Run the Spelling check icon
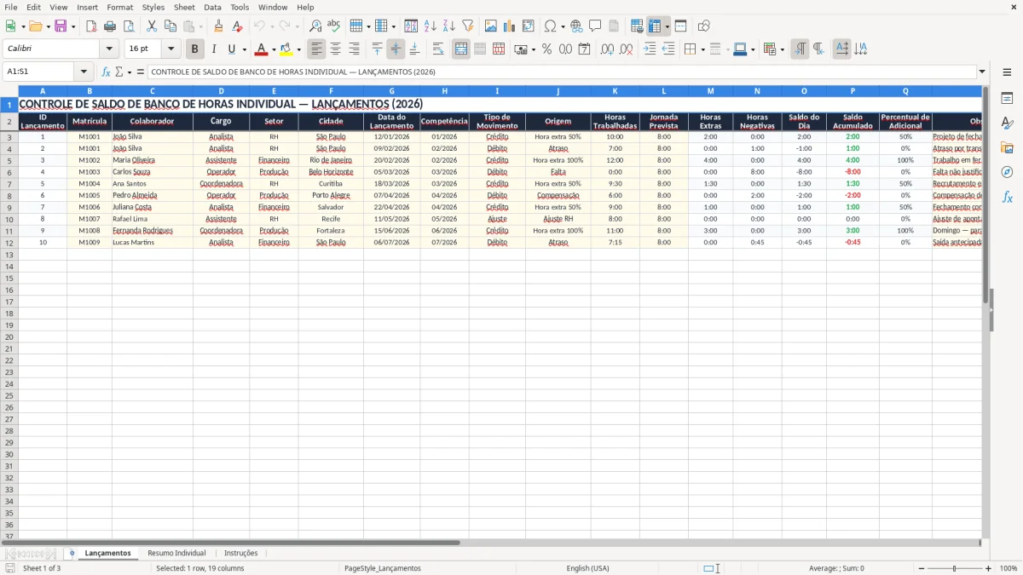Viewport: 1023px width, 575px height. 334,26
